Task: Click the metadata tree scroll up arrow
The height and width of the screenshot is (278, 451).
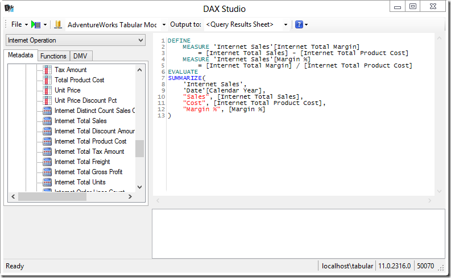Action: click(x=139, y=70)
